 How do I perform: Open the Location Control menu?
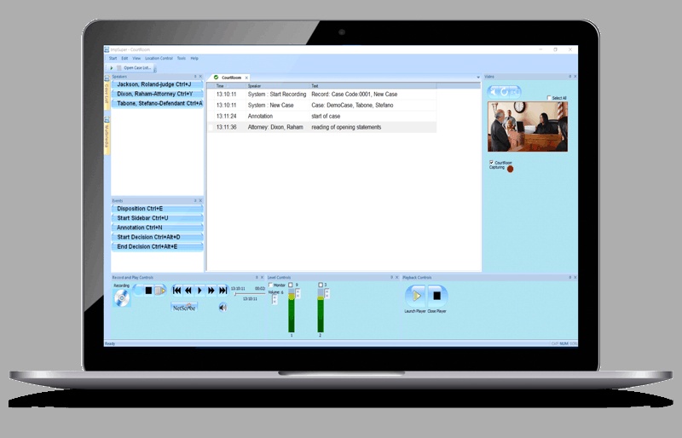click(159, 58)
